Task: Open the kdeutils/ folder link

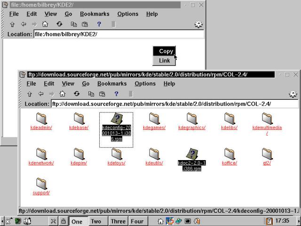Action: coord(154,163)
